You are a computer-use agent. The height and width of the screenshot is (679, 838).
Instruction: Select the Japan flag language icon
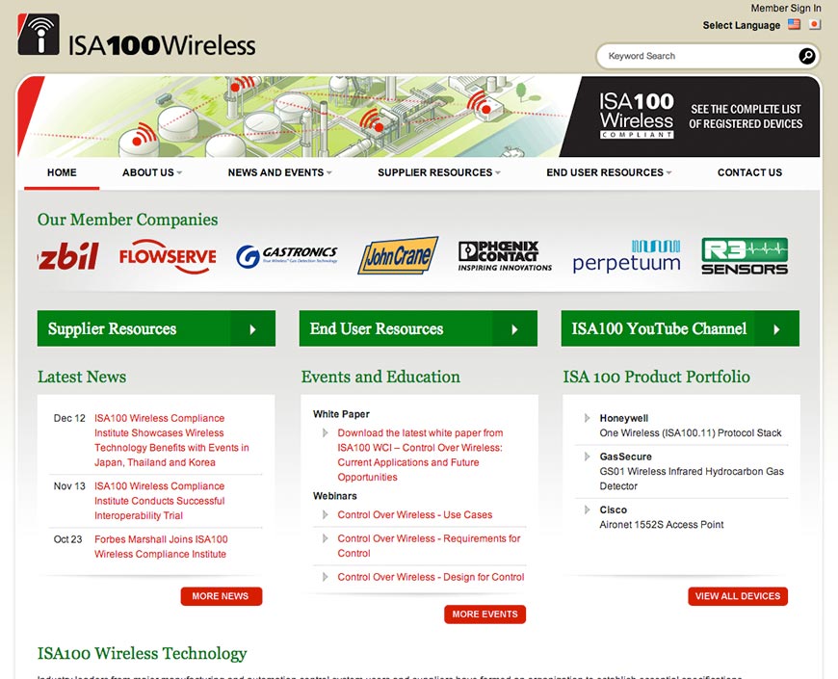[x=815, y=25]
